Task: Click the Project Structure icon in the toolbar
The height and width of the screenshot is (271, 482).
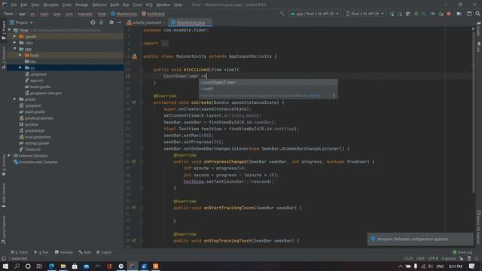Action: [459, 14]
